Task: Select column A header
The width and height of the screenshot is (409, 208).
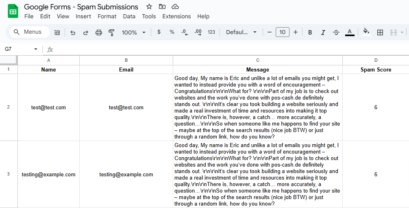Action: (x=48, y=60)
